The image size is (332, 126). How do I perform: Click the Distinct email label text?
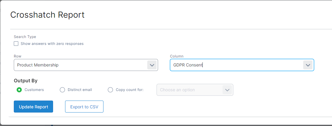coord(80,90)
